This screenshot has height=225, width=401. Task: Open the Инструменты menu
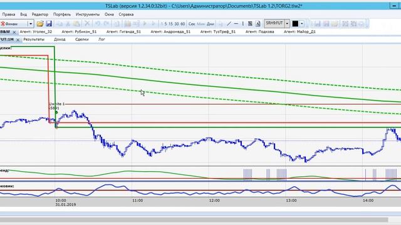[x=88, y=14]
